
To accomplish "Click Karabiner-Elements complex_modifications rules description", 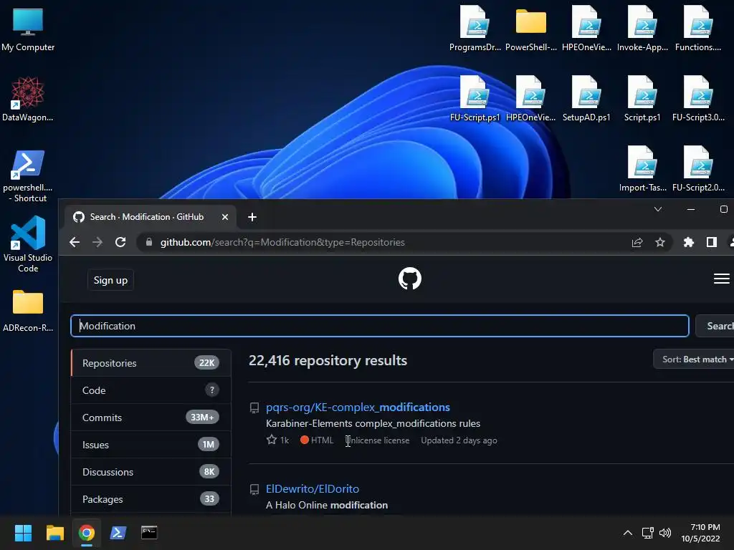I will [x=373, y=423].
